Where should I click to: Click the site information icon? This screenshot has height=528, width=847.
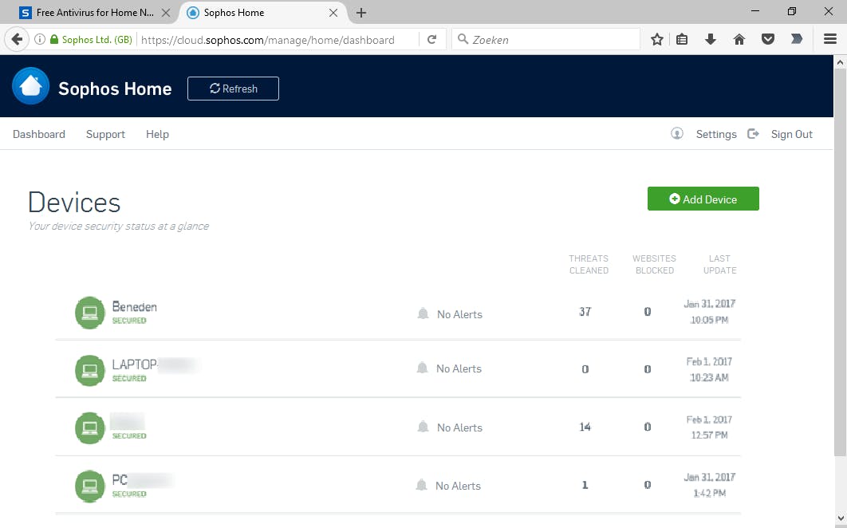39,39
